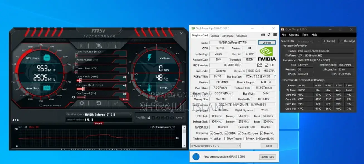
Task: Toggle the Fan Speed Auto button
Action: click(125, 99)
